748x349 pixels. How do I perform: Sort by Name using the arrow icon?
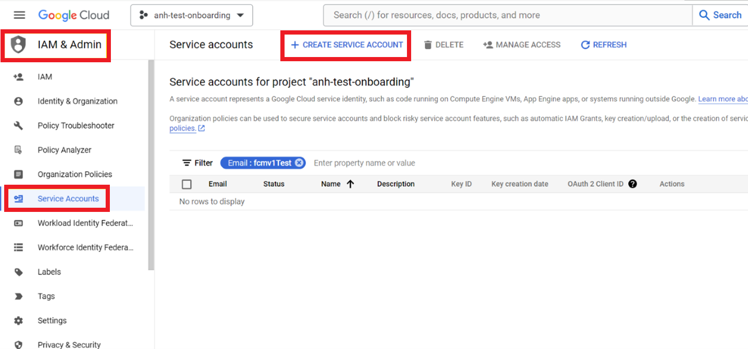point(350,184)
